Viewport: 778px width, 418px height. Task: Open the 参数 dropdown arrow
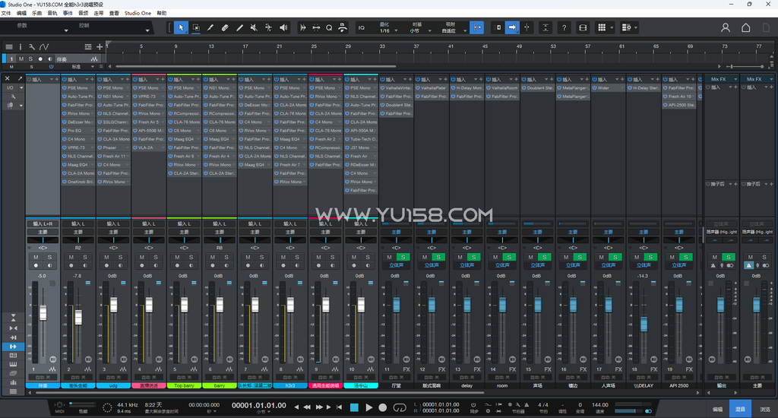click(66, 30)
